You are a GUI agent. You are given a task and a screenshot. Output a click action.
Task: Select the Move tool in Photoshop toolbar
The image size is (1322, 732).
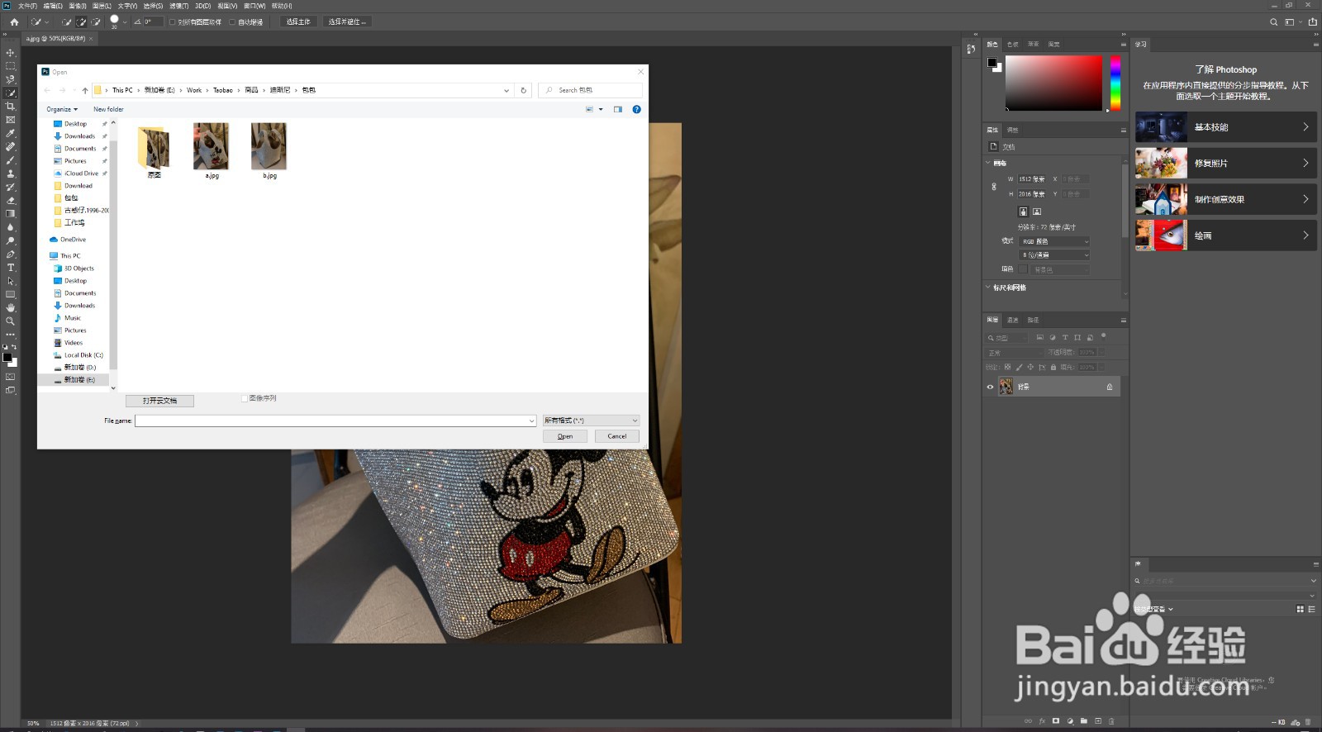tap(10, 53)
